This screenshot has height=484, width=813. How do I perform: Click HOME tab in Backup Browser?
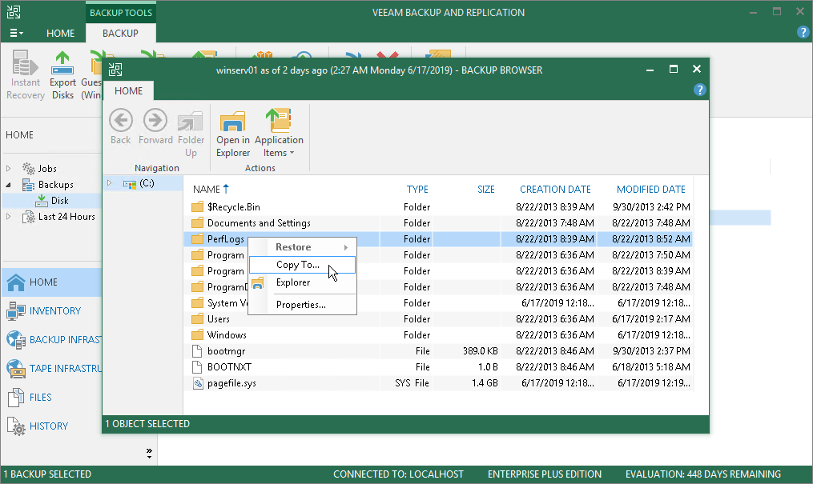[128, 91]
